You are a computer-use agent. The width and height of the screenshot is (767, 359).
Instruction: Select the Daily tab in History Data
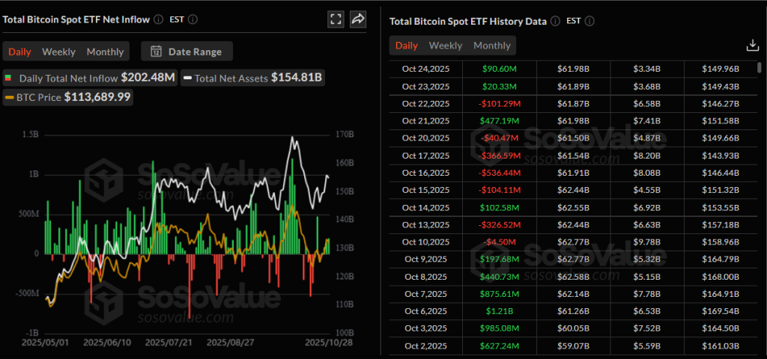407,46
